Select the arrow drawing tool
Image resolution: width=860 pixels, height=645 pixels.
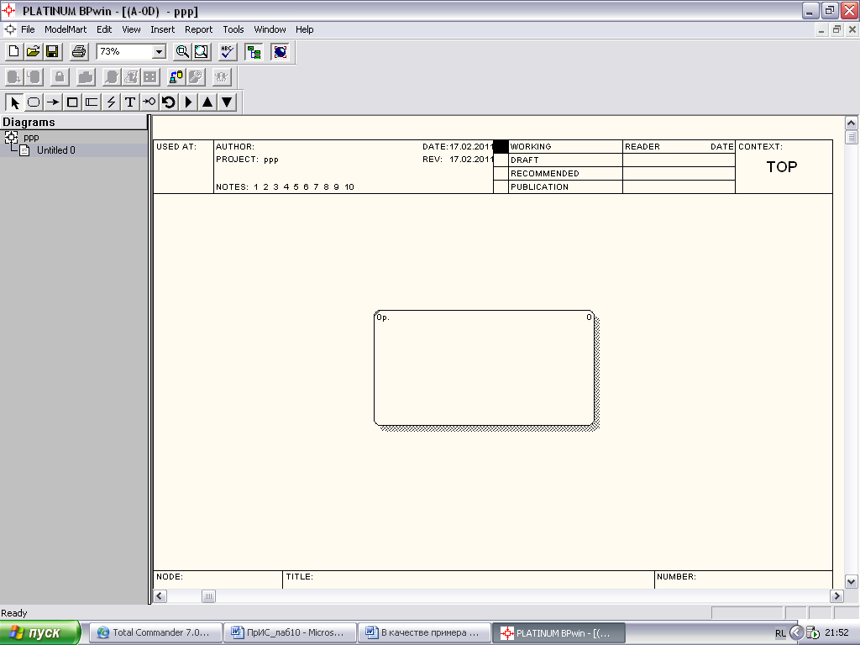point(53,102)
